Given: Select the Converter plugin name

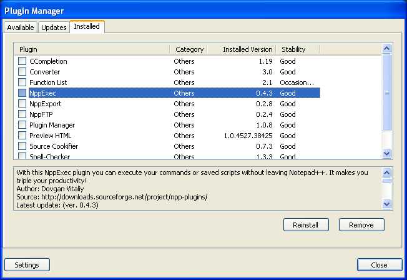Looking at the screenshot, I should coord(45,72).
